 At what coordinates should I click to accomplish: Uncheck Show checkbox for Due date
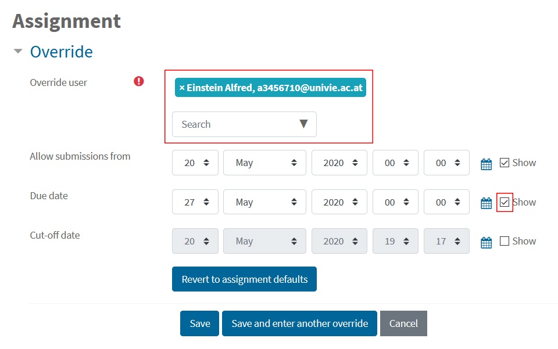[x=505, y=202]
